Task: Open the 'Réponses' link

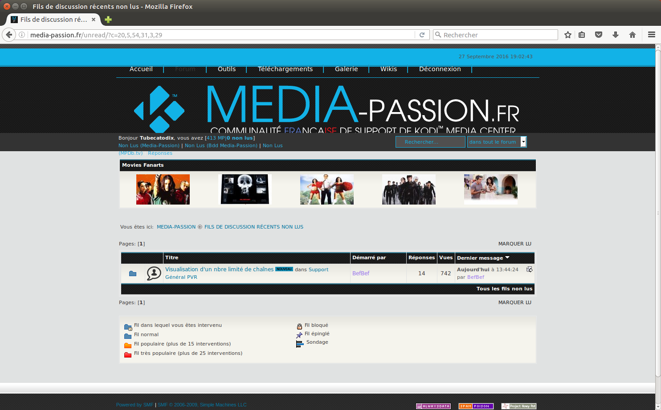Action: pos(160,153)
